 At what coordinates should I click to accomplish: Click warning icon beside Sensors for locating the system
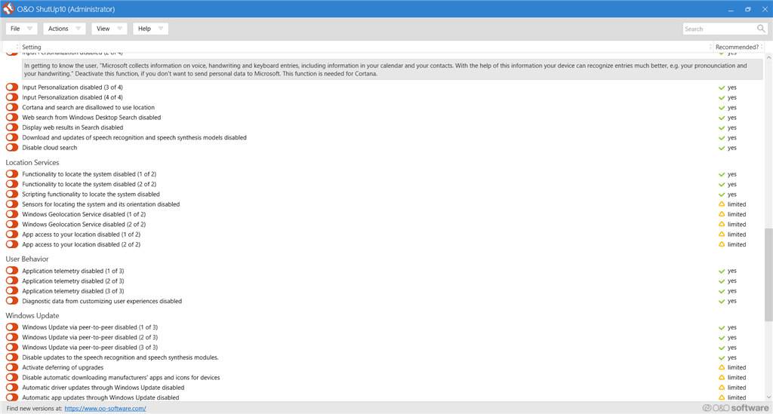pos(722,204)
